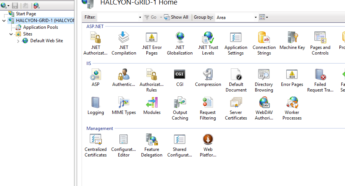345x186 pixels.
Task: Collapse the ASP.NET group header
Action: [95, 27]
